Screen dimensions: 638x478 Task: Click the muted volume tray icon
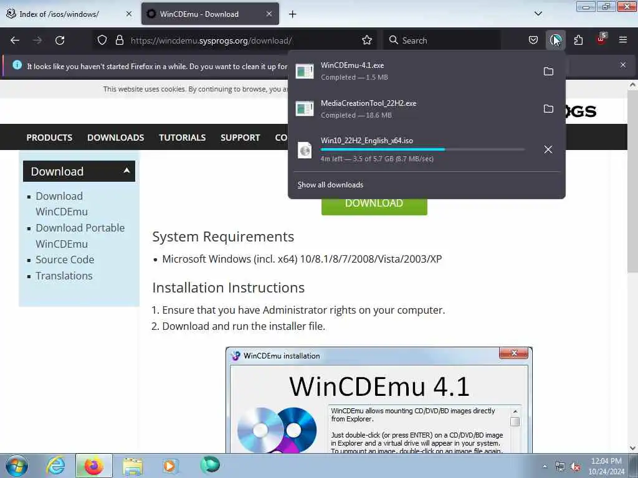[575, 467]
